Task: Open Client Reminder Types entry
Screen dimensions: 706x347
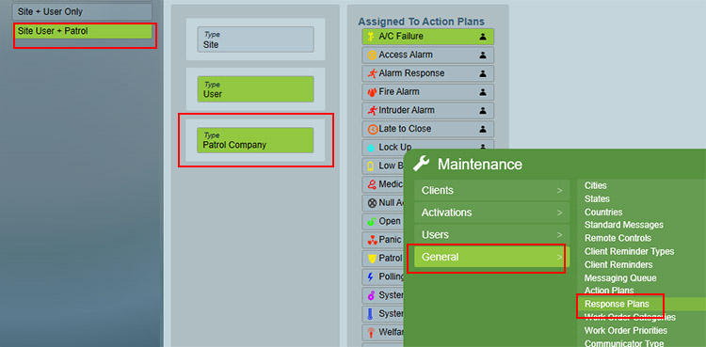Action: point(629,252)
